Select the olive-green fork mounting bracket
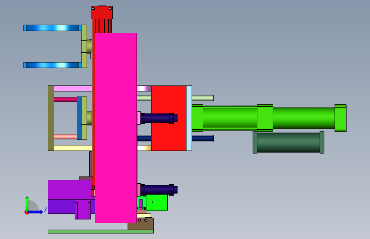This screenshot has width=370, height=239. 84,46
